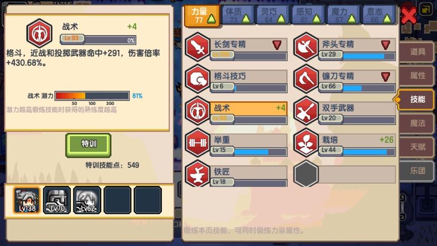Viewport: 437px width, 246px height.
Task: Click the 格斗技巧 fist skill icon
Action: (x=197, y=79)
